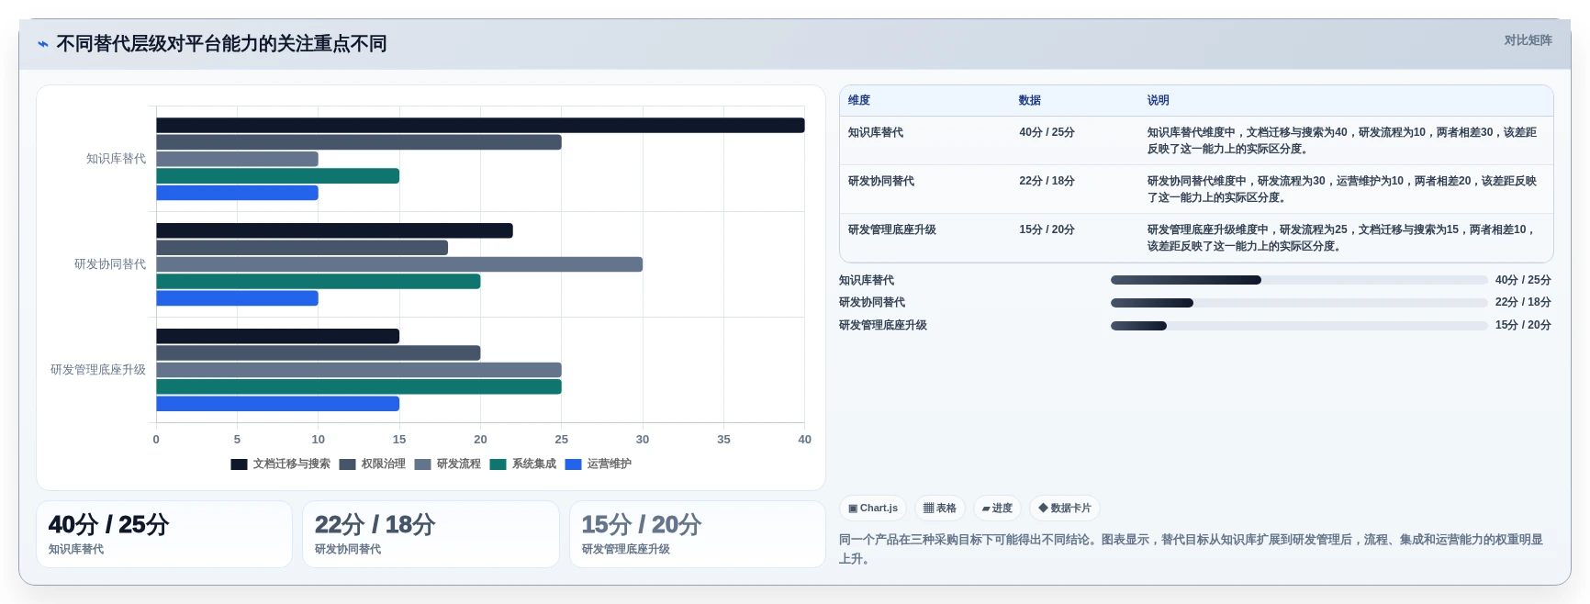Open the 22分 / 18分 研发协同替代 data card
This screenshot has height=604, width=1590.
tap(431, 534)
